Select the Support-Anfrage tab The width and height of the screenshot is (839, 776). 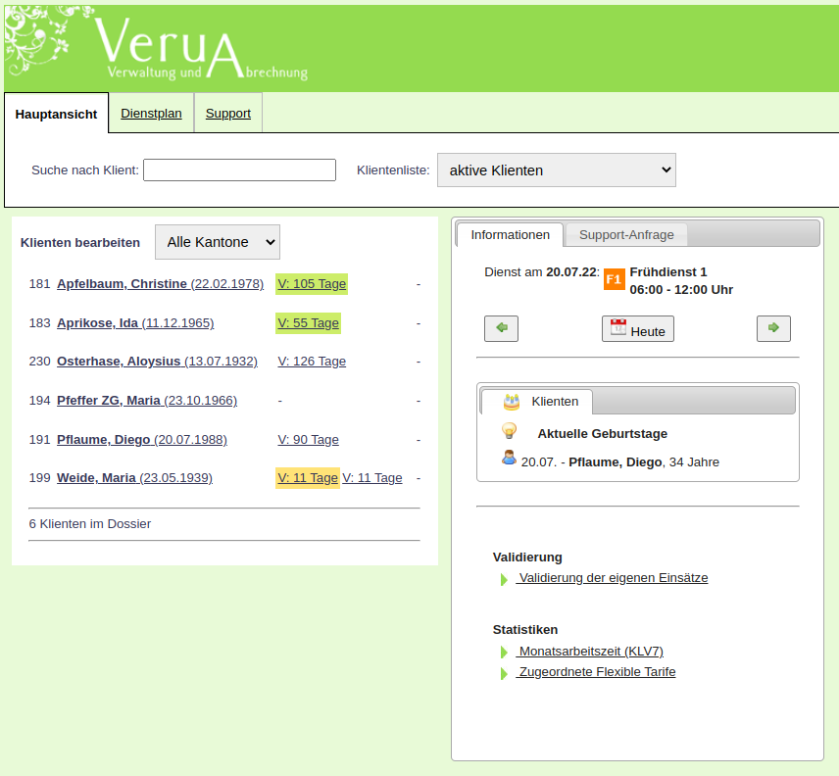tap(626, 235)
